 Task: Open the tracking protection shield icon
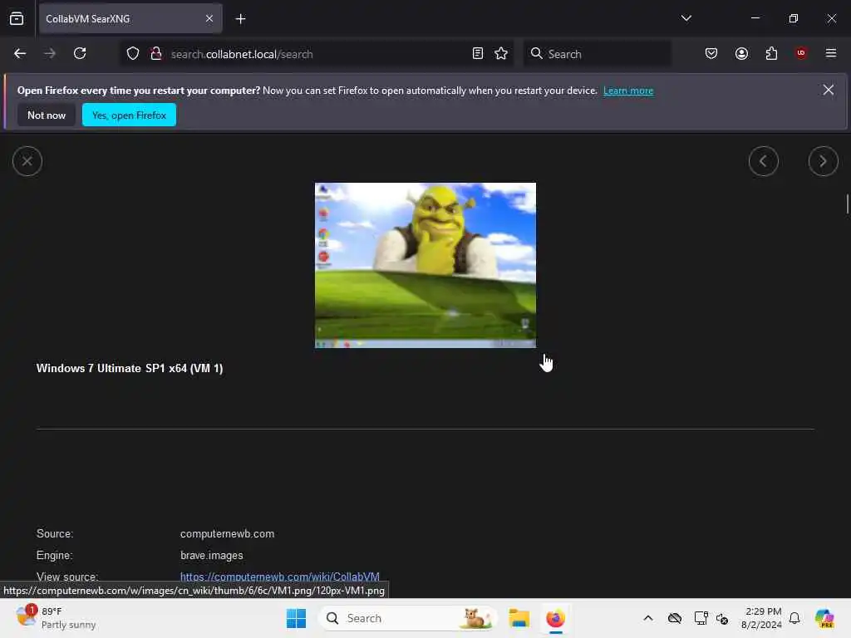(133, 54)
